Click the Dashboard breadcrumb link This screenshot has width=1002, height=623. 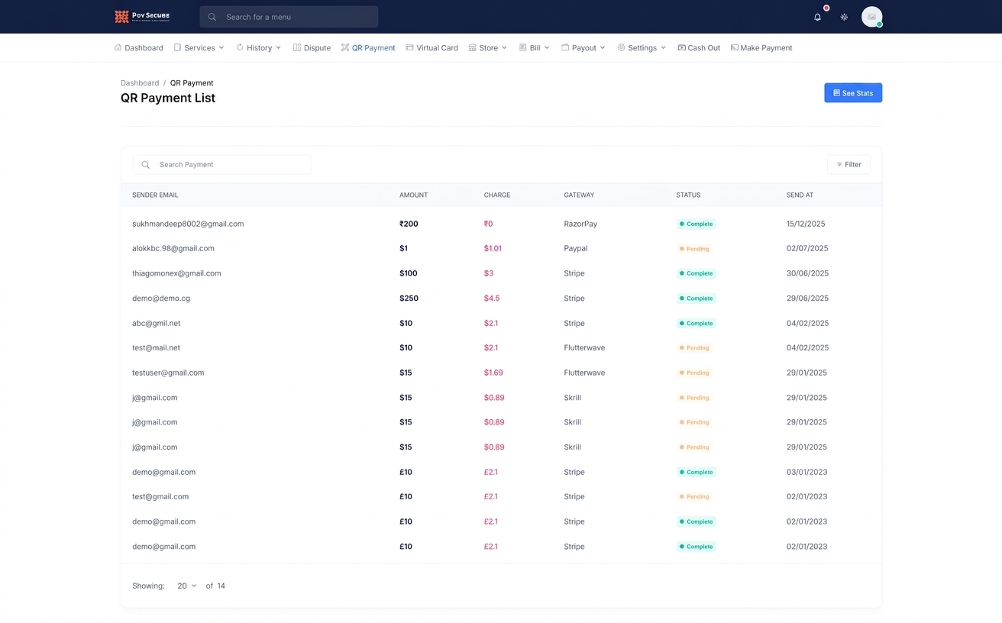[140, 82]
